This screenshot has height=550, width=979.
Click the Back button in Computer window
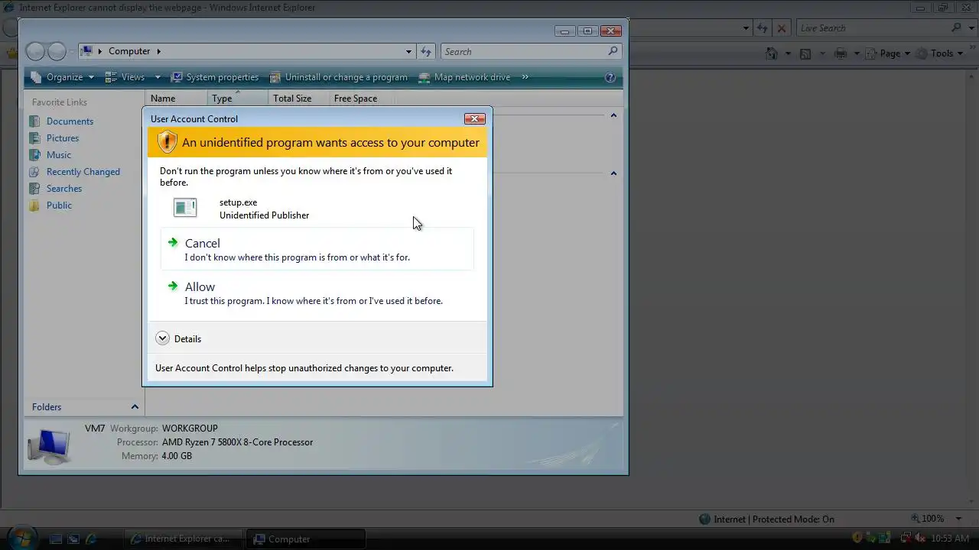click(35, 51)
